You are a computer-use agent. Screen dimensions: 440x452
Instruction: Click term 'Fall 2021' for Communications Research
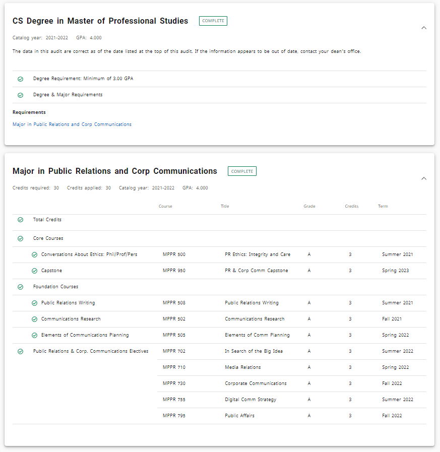tap(392, 319)
